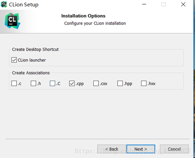195x158 pixels.
Task: Enable the .h file association
Action: (33, 83)
